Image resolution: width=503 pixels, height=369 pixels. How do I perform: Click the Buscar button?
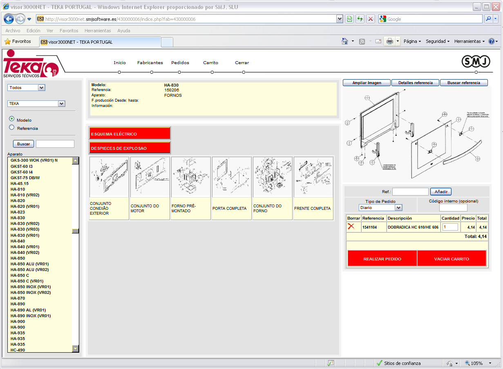click(x=24, y=144)
